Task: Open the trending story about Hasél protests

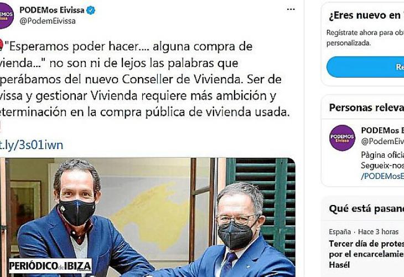Action: pos(366,254)
